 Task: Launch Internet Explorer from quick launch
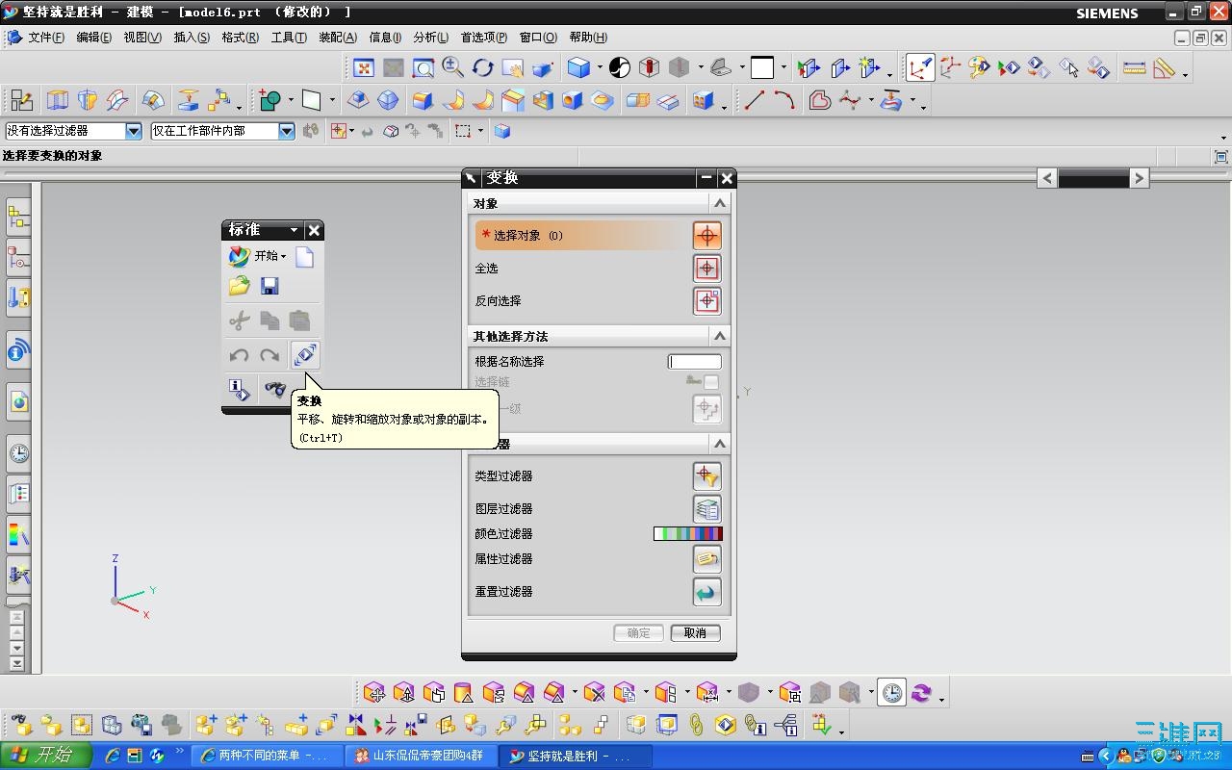(113, 756)
